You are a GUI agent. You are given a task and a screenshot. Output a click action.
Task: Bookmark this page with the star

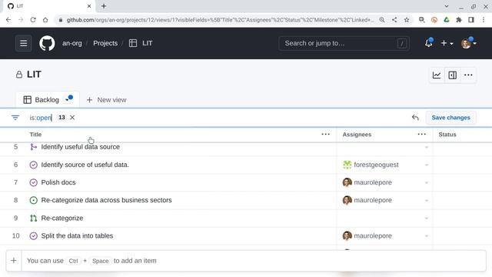point(407,20)
